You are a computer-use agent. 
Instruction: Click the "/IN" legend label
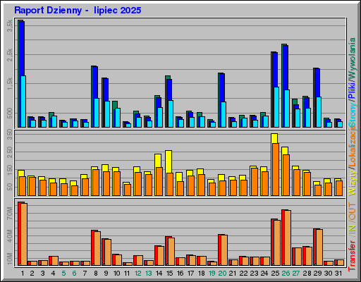(352, 230)
